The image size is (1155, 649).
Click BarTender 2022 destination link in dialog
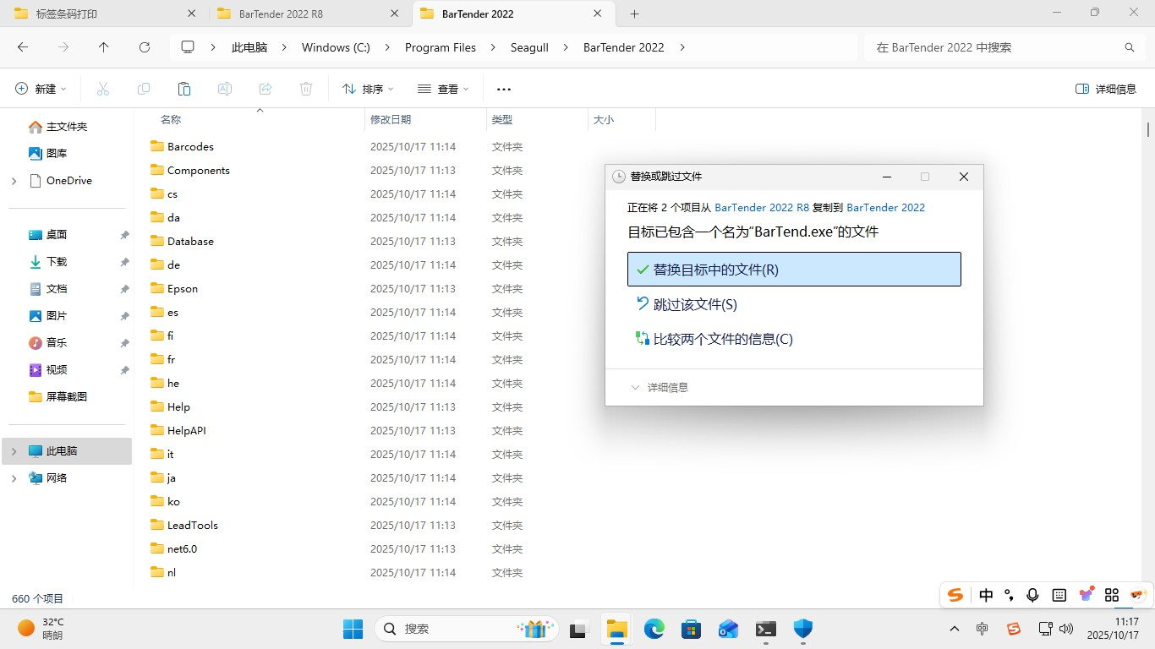[885, 207]
